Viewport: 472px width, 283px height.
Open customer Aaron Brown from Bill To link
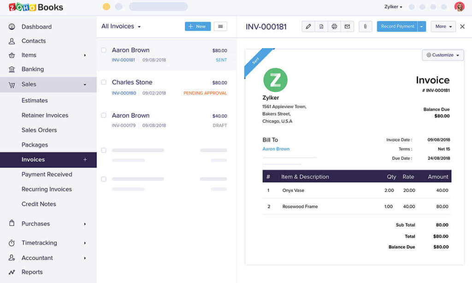pyautogui.click(x=276, y=149)
